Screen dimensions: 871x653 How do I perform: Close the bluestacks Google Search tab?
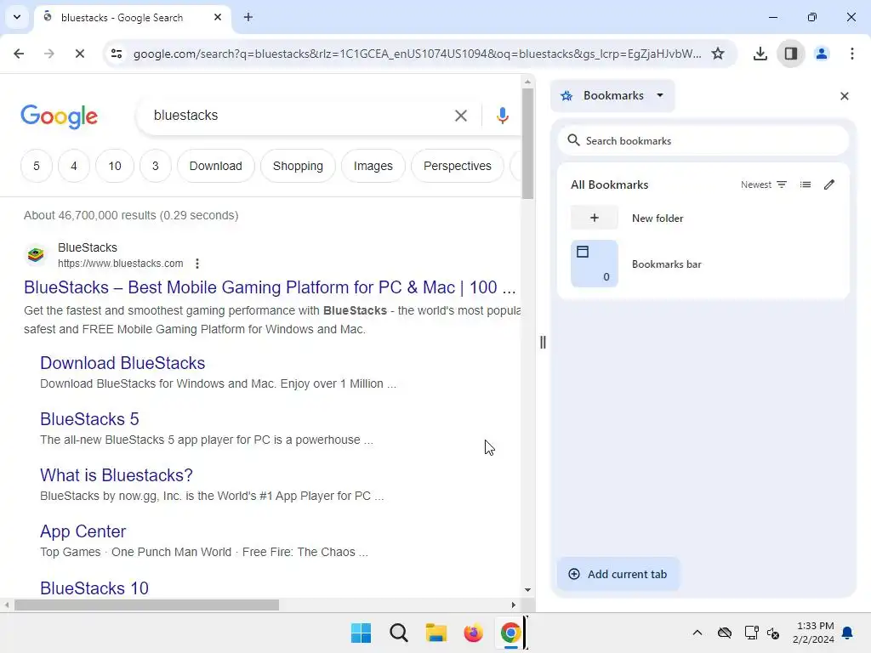pyautogui.click(x=218, y=17)
